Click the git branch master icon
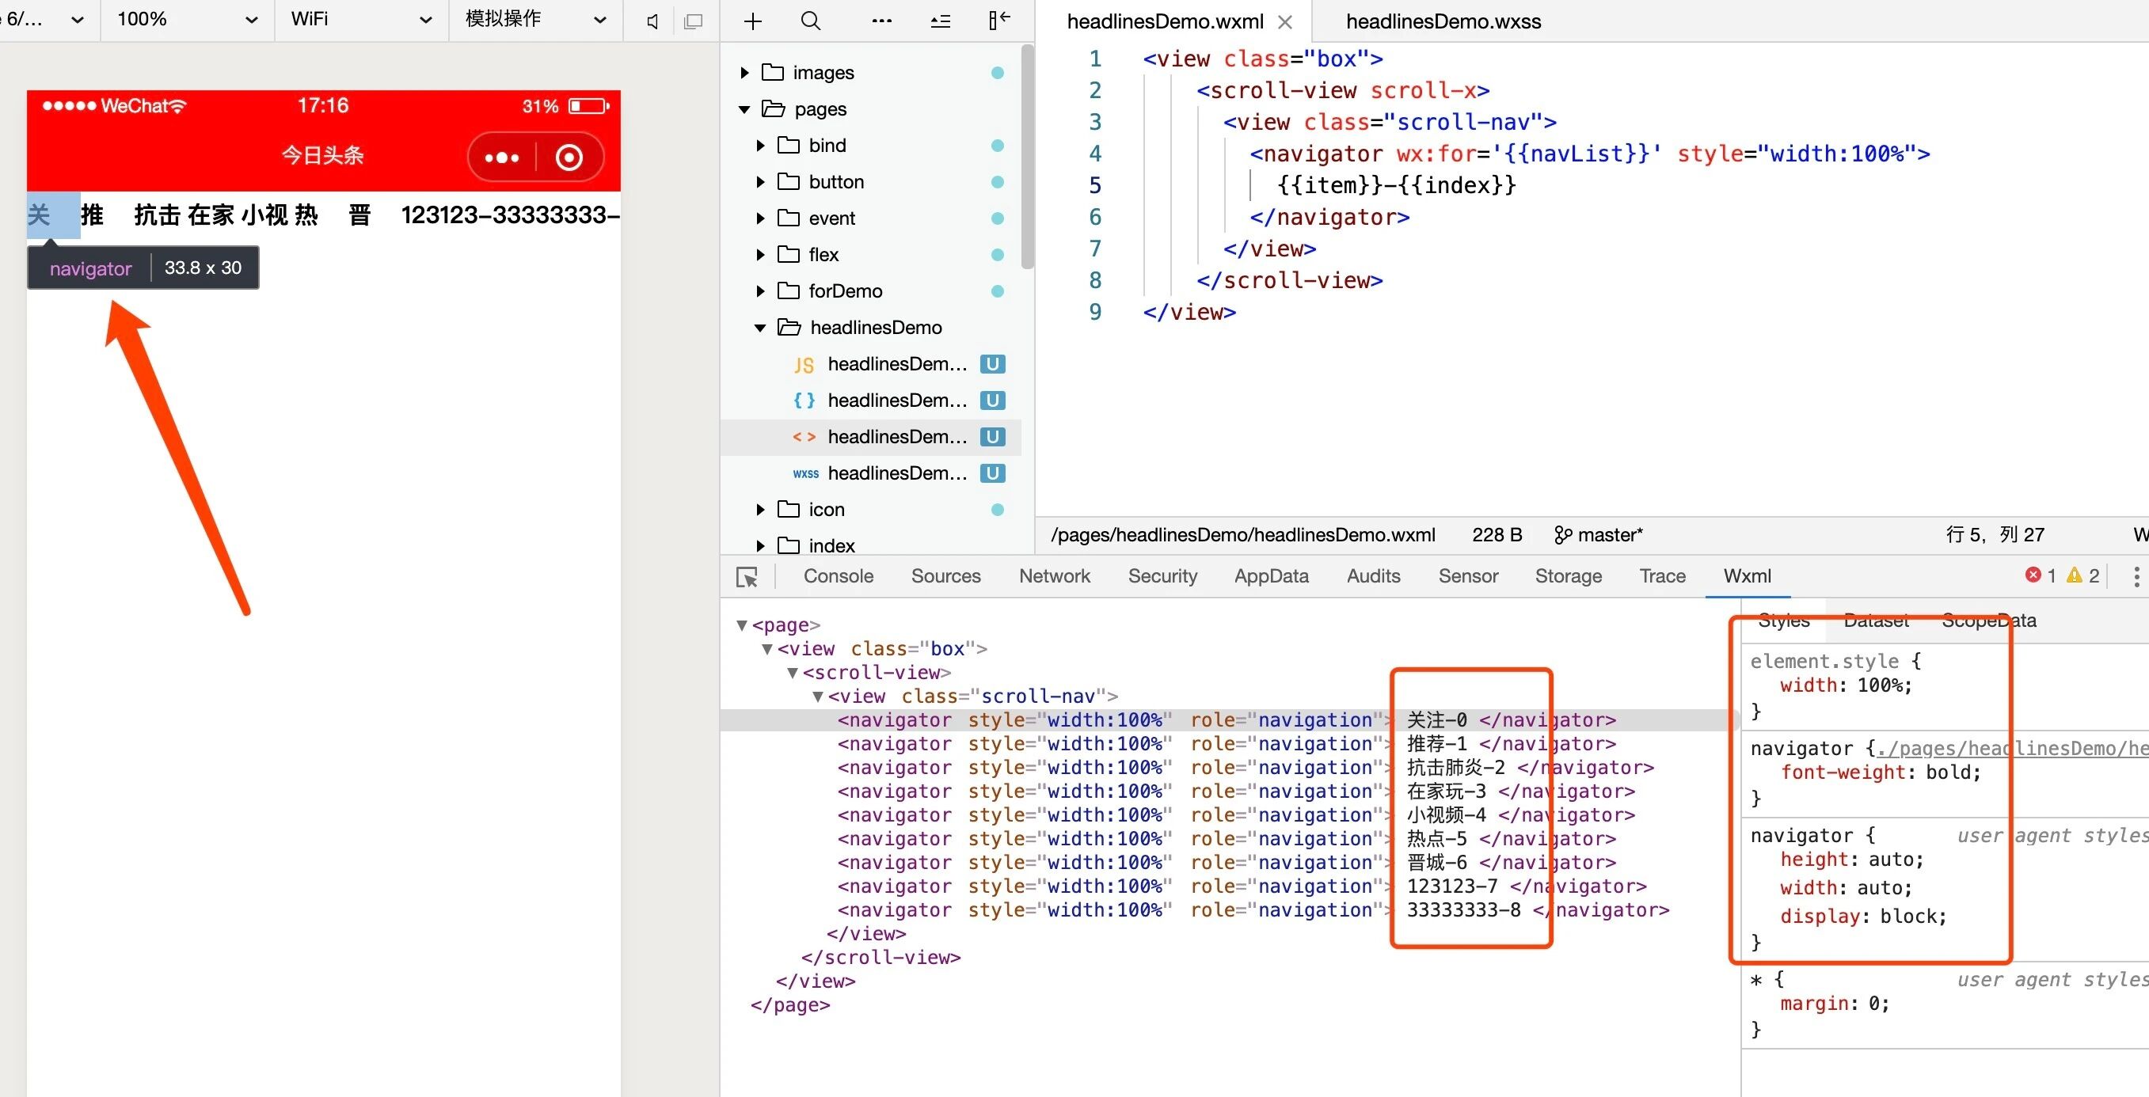 click(1562, 535)
